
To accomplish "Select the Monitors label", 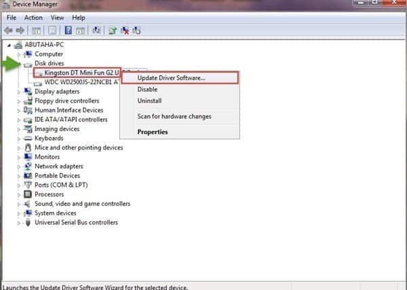I will coord(47,157).
